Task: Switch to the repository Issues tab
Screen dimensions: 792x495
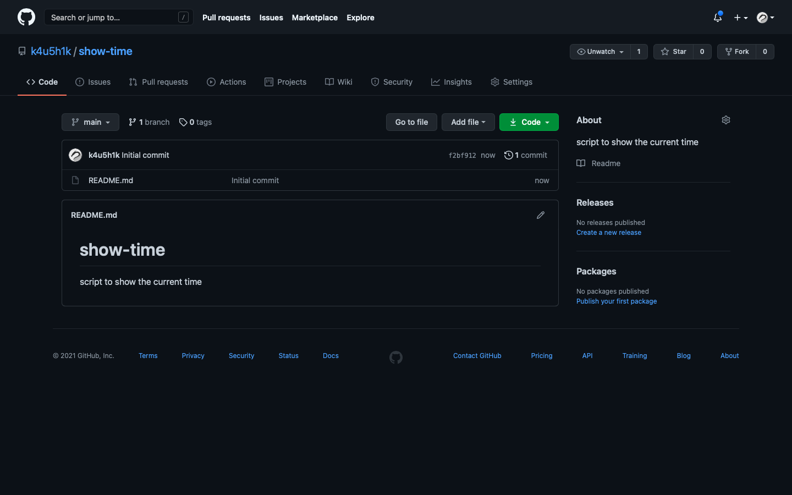Action: (x=93, y=82)
